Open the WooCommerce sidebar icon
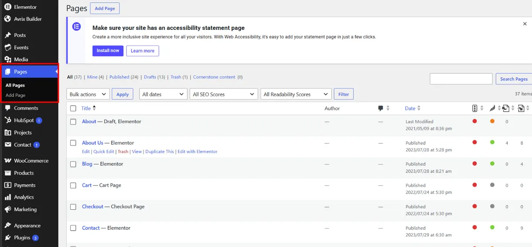This screenshot has width=532, height=247. [7, 161]
